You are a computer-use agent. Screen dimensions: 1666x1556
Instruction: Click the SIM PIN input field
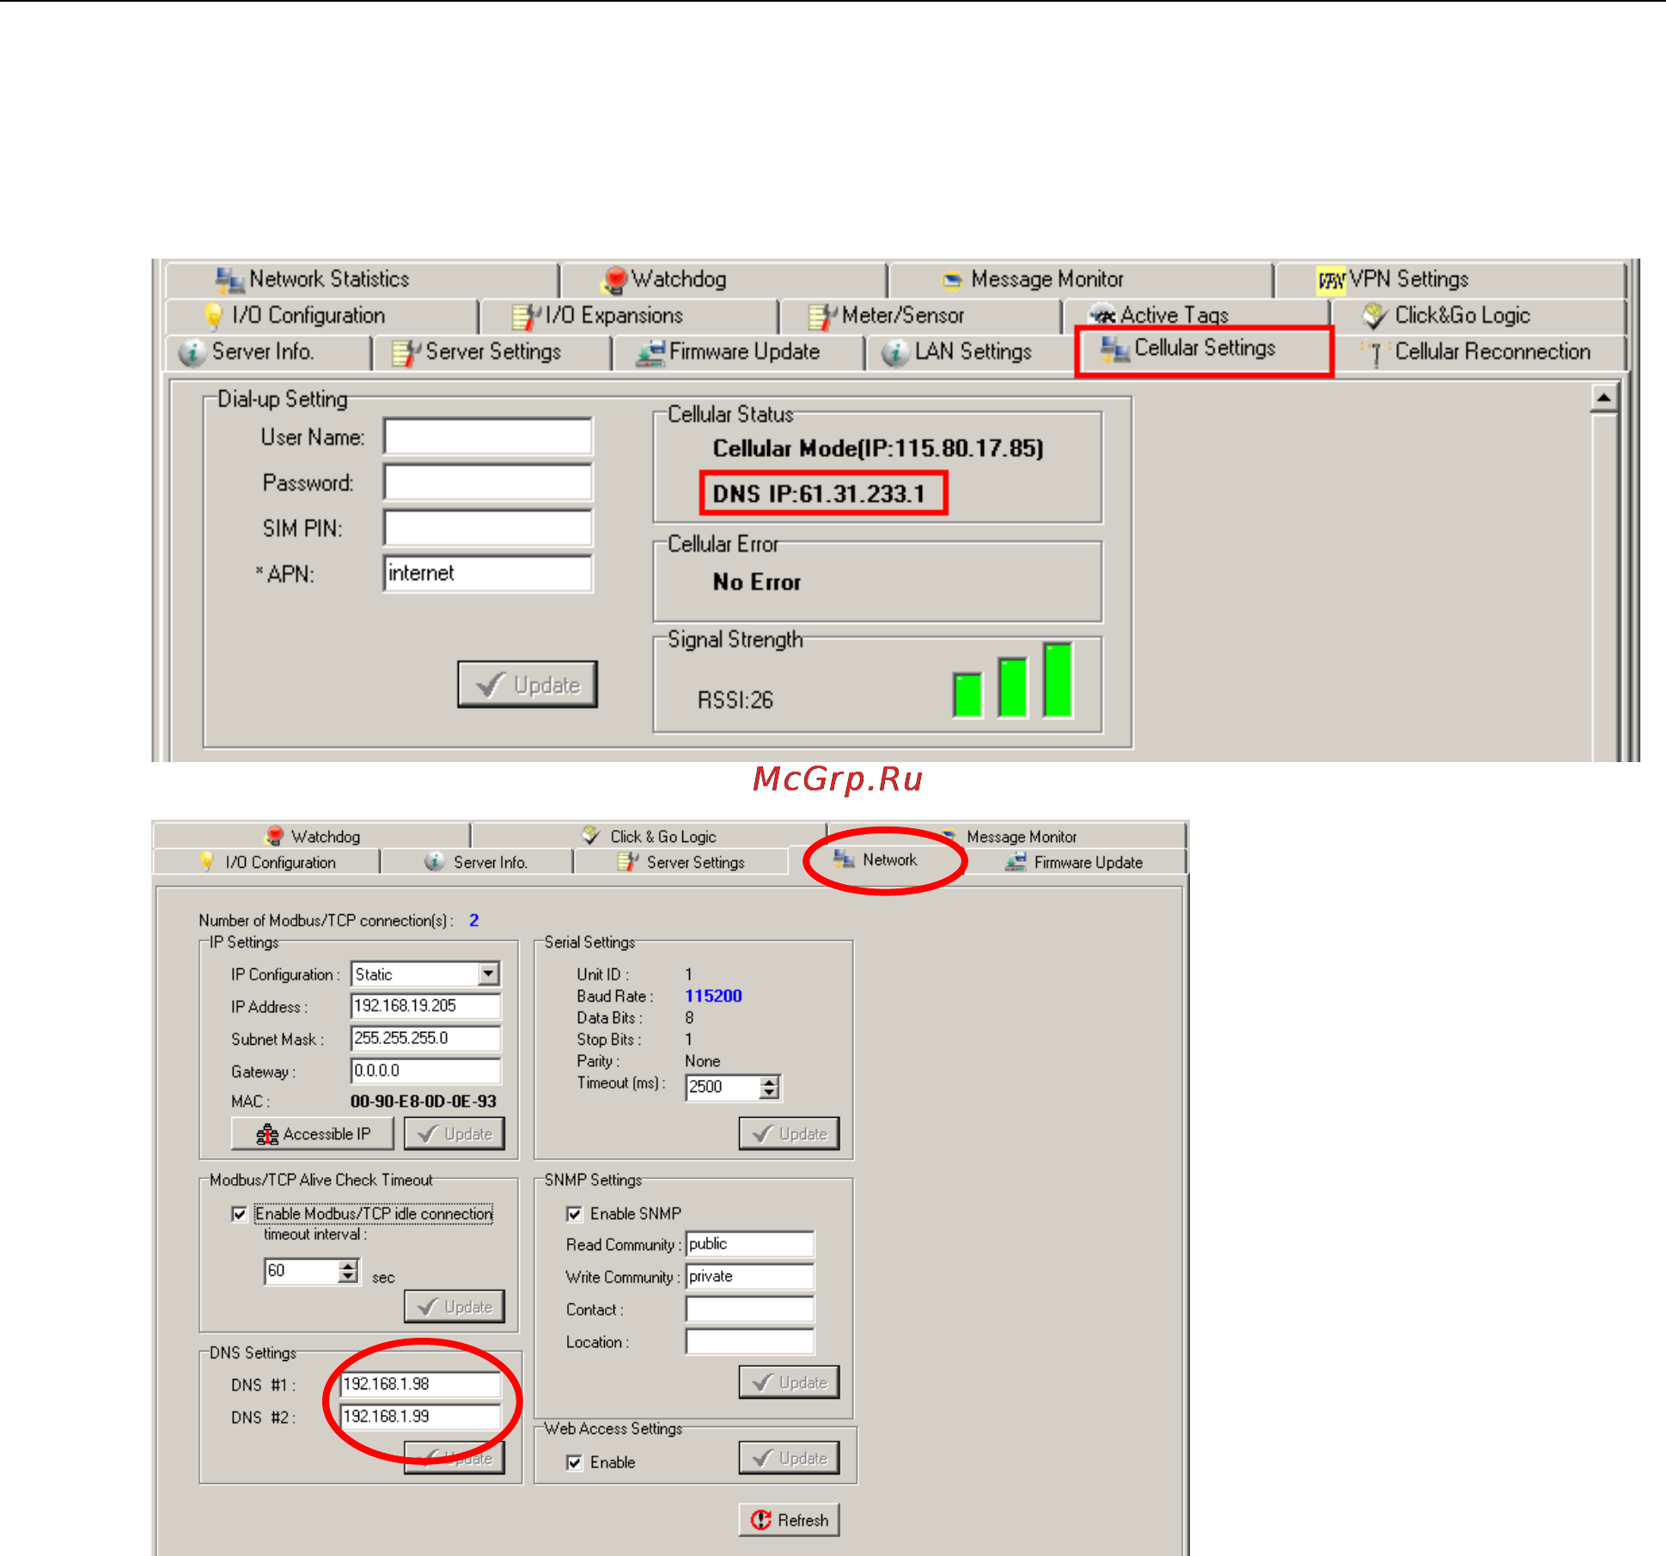coord(488,528)
